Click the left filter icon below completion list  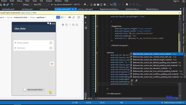point(132,80)
